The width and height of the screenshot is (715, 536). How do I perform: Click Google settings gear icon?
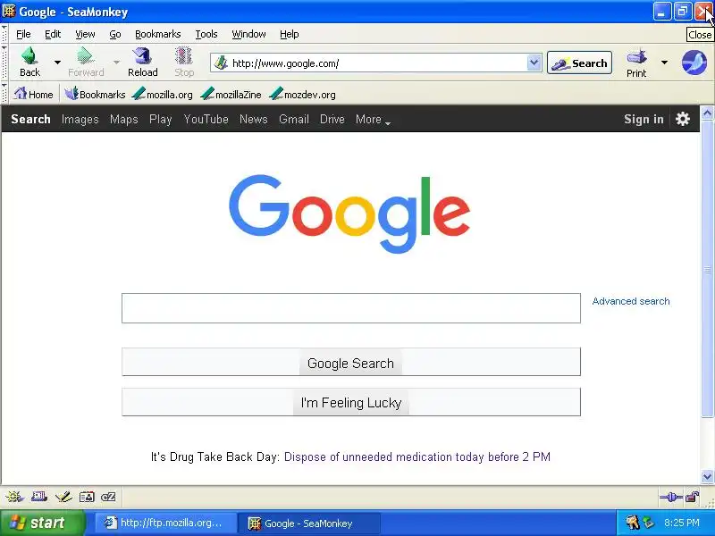click(683, 119)
